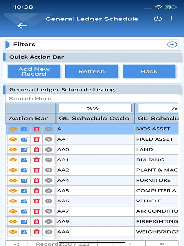This screenshot has width=184, height=246.
Task: Select the WEIGHBRIDGE cell
Action: tap(157, 232)
